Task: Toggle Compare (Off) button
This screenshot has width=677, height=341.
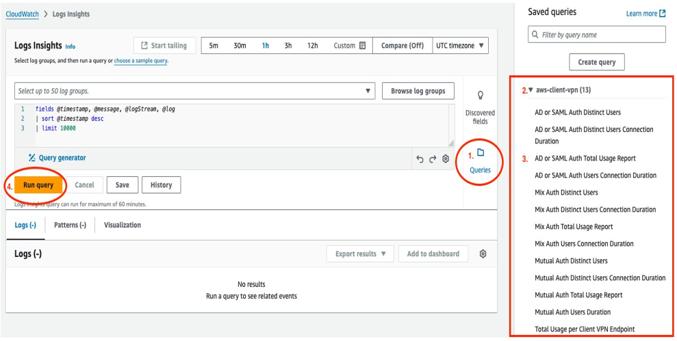Action: [x=402, y=46]
